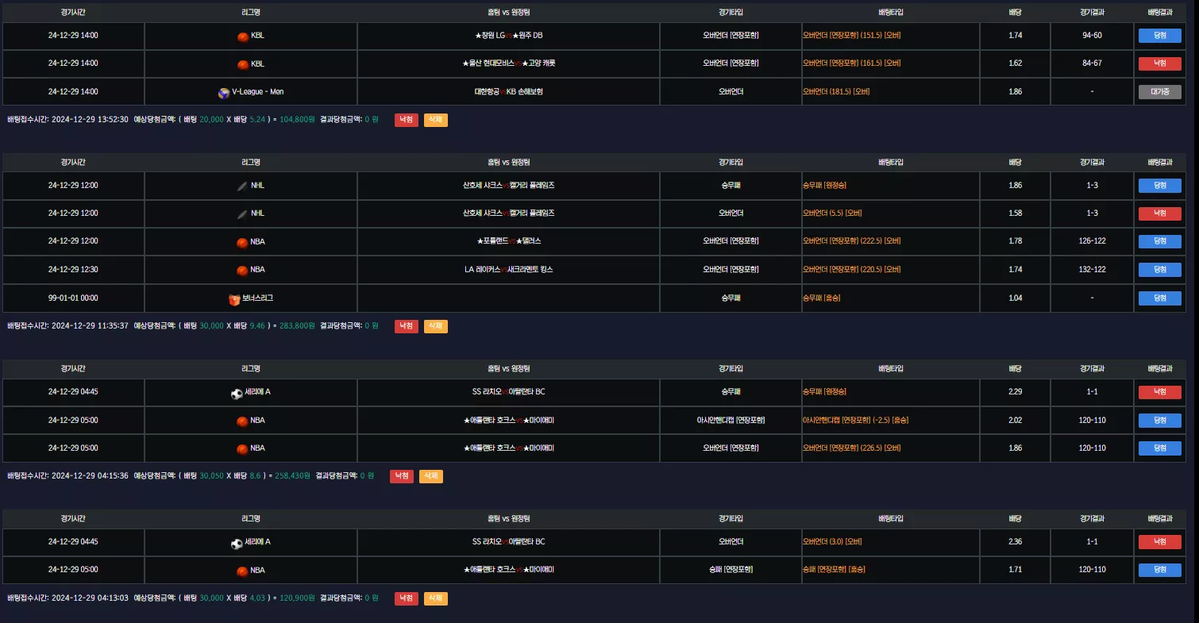This screenshot has width=1199, height=623.
Task: Click the volleyball icon beside V-League - Men
Action: 224,92
